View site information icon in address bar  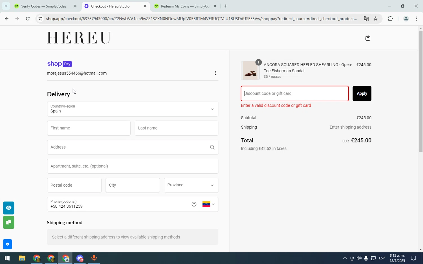tap(40, 19)
